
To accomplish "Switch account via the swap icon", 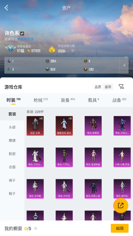I will pos(22,33).
